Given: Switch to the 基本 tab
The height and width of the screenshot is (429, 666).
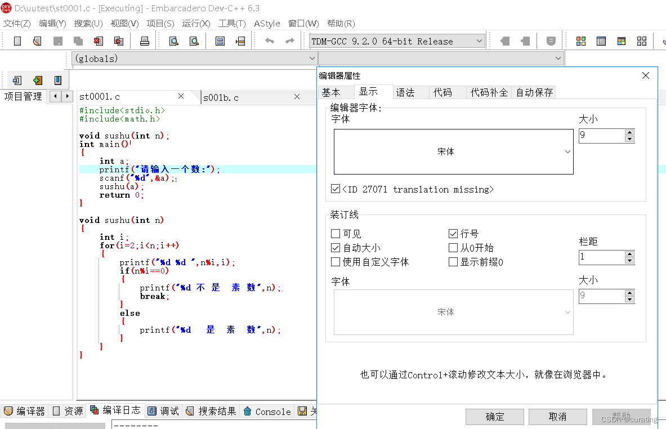Looking at the screenshot, I should (331, 92).
